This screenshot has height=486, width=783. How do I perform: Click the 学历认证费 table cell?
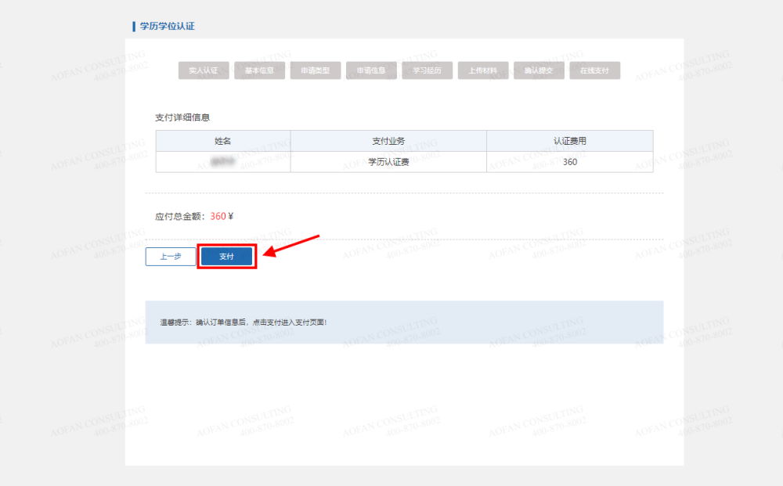click(388, 162)
